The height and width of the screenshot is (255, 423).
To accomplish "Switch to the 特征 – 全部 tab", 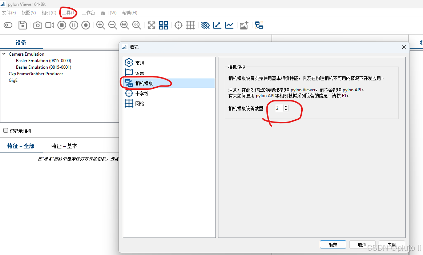I will [x=21, y=146].
